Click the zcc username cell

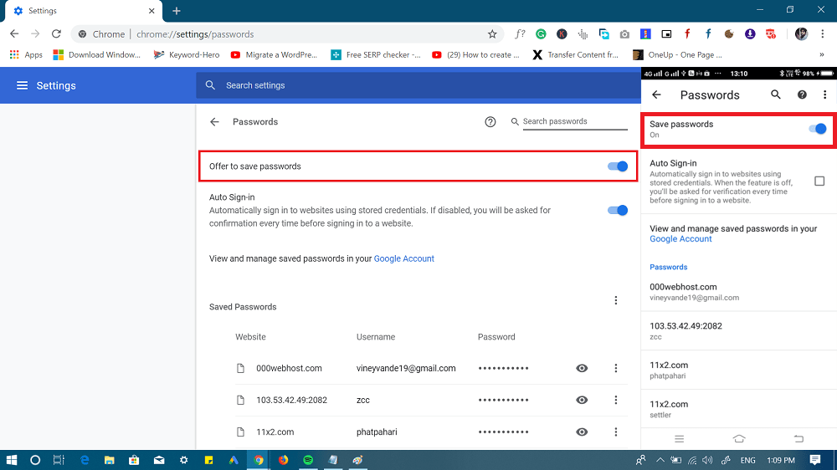pos(363,400)
